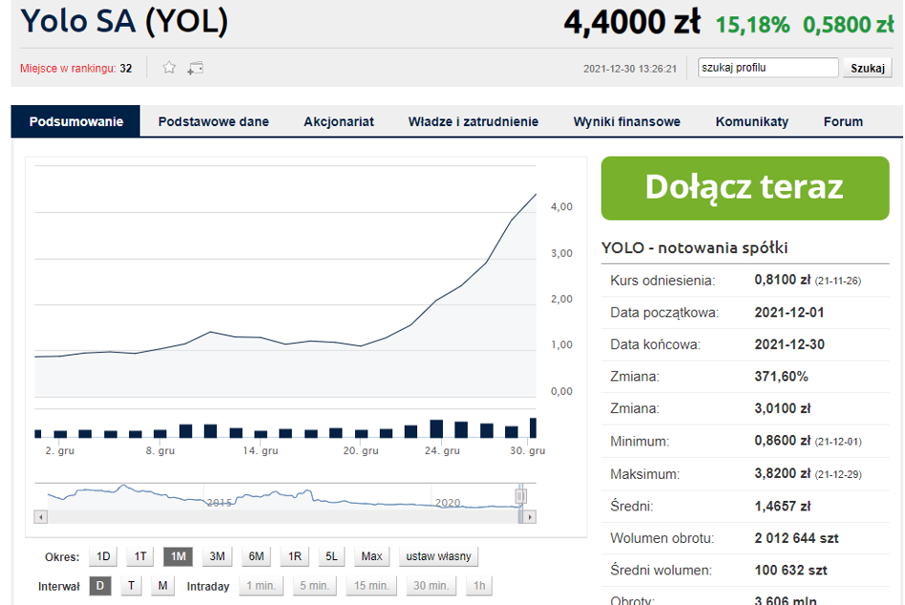Switch to the Forum tab

(843, 122)
